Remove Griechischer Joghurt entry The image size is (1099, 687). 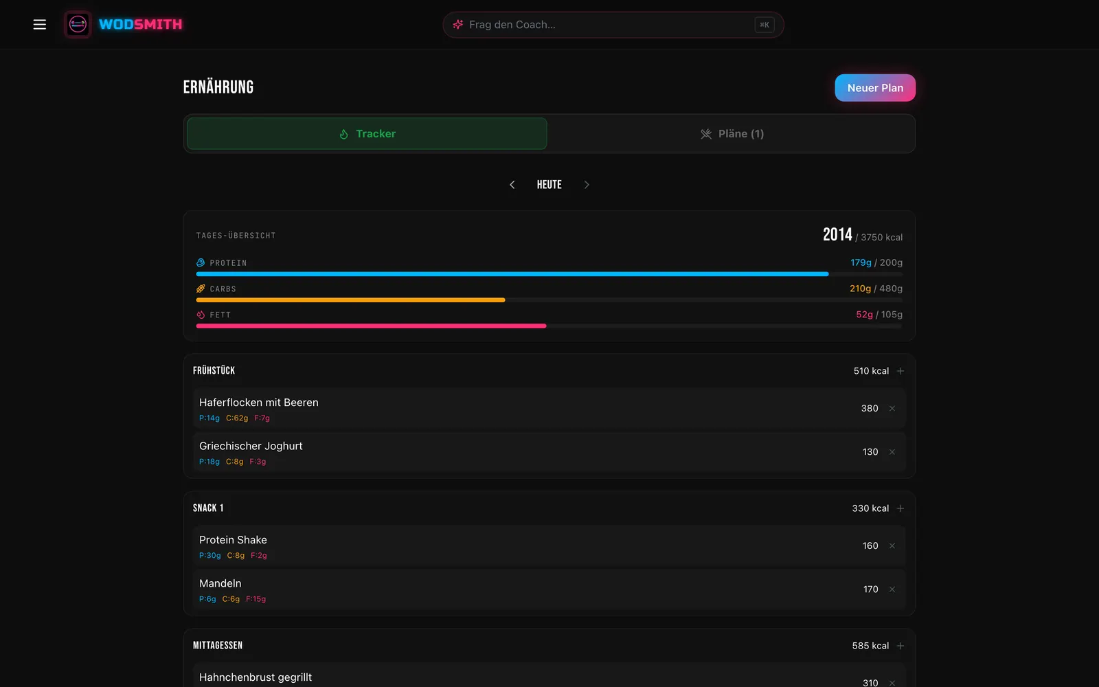[892, 452]
